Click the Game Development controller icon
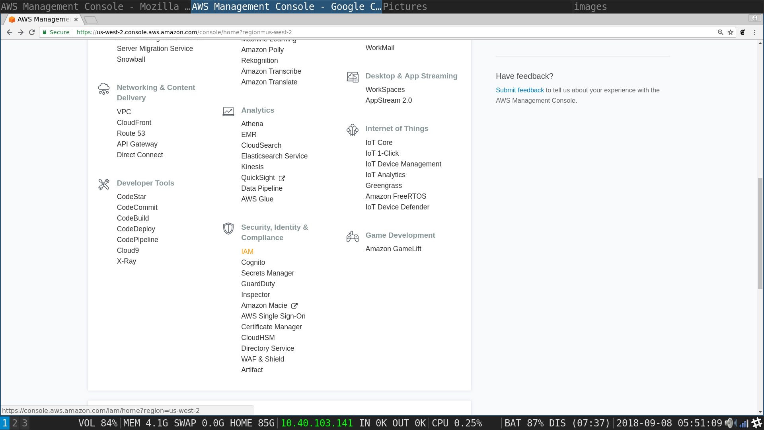The width and height of the screenshot is (764, 430). tap(353, 236)
